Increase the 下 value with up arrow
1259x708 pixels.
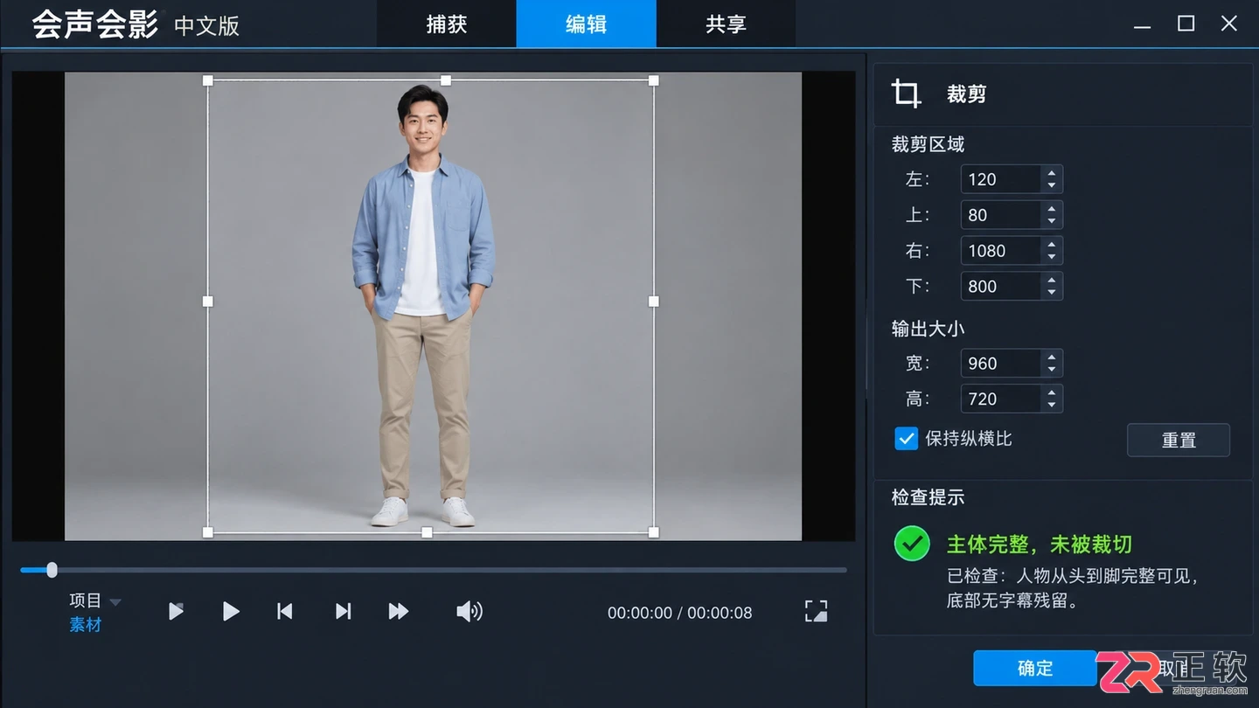(x=1052, y=280)
